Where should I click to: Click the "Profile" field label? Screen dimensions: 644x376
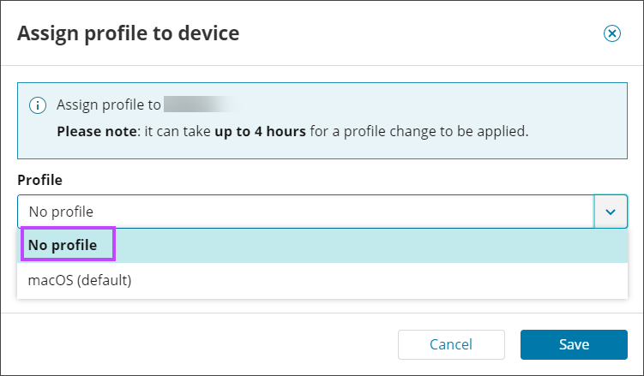[x=39, y=181]
